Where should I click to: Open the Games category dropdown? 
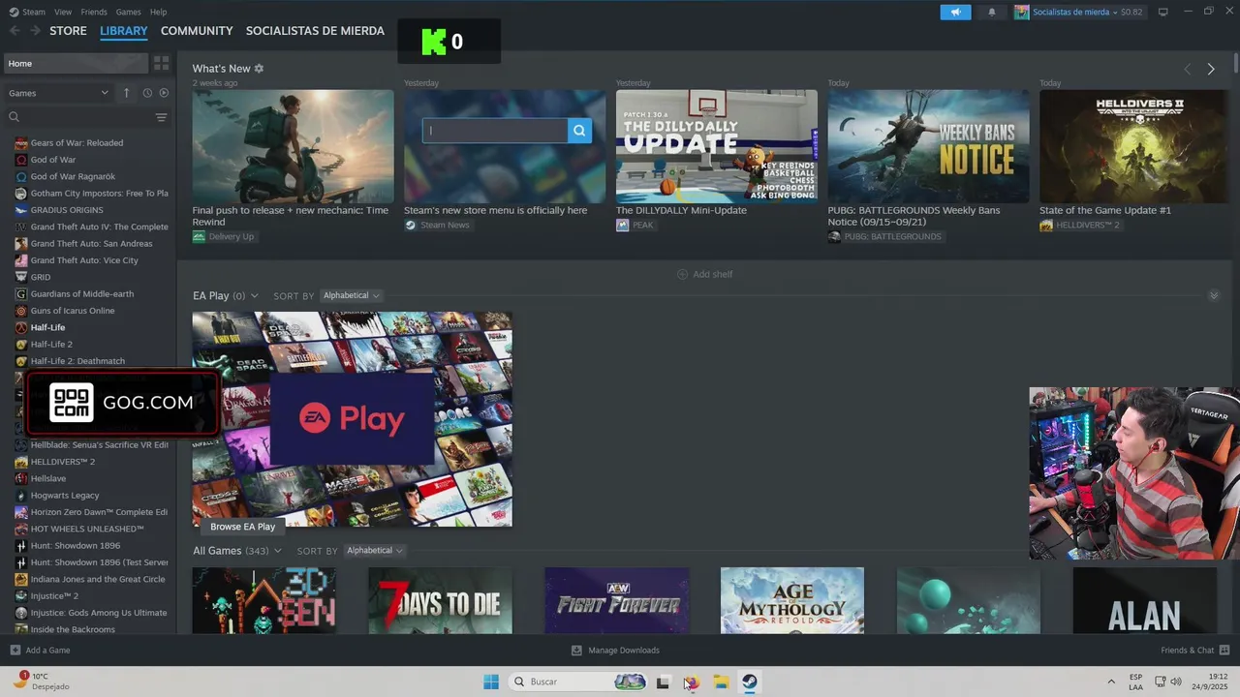click(x=58, y=93)
